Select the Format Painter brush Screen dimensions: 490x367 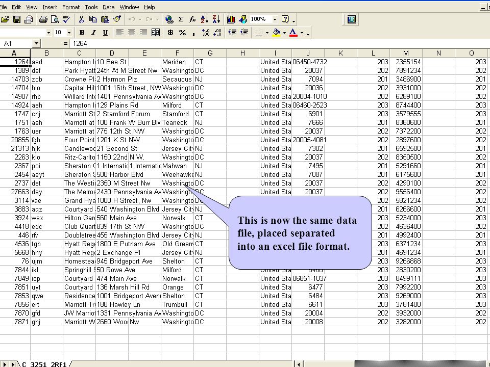click(x=117, y=19)
